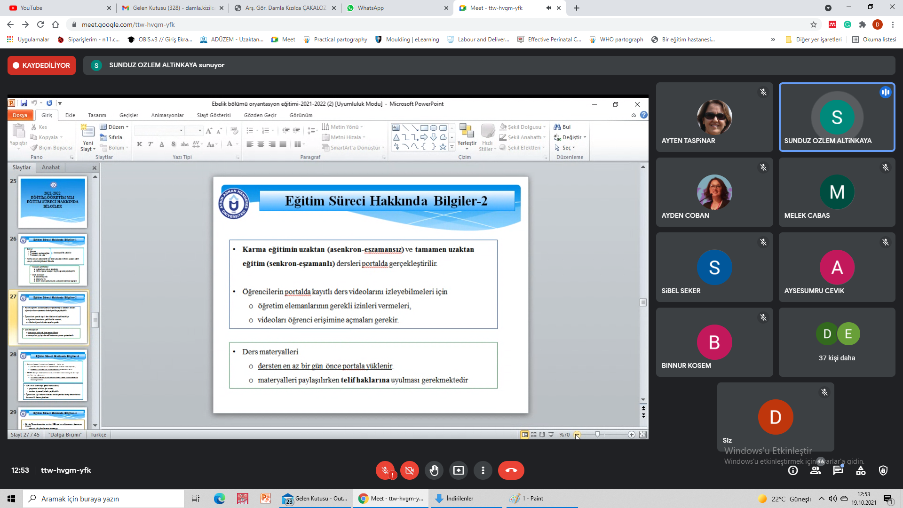The height and width of the screenshot is (508, 903).
Task: Open the Chrome three-dot menu
Action: pyautogui.click(x=893, y=24)
